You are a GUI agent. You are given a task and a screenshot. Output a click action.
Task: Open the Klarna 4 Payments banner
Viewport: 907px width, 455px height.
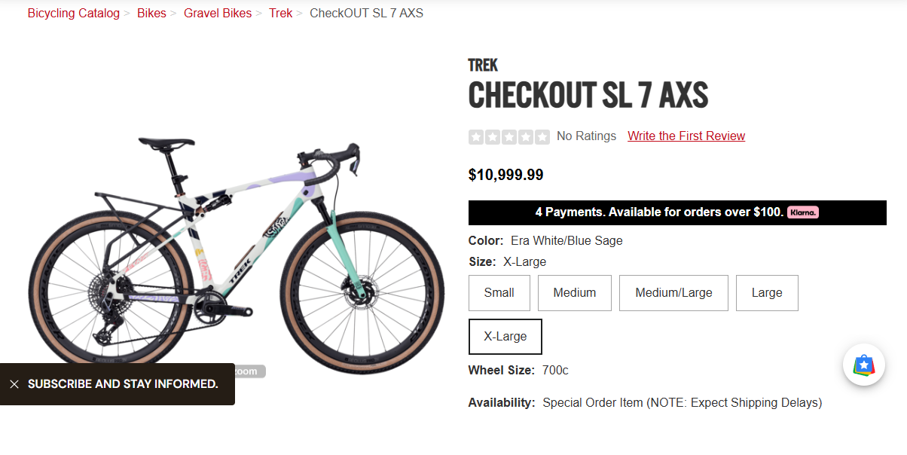point(659,212)
